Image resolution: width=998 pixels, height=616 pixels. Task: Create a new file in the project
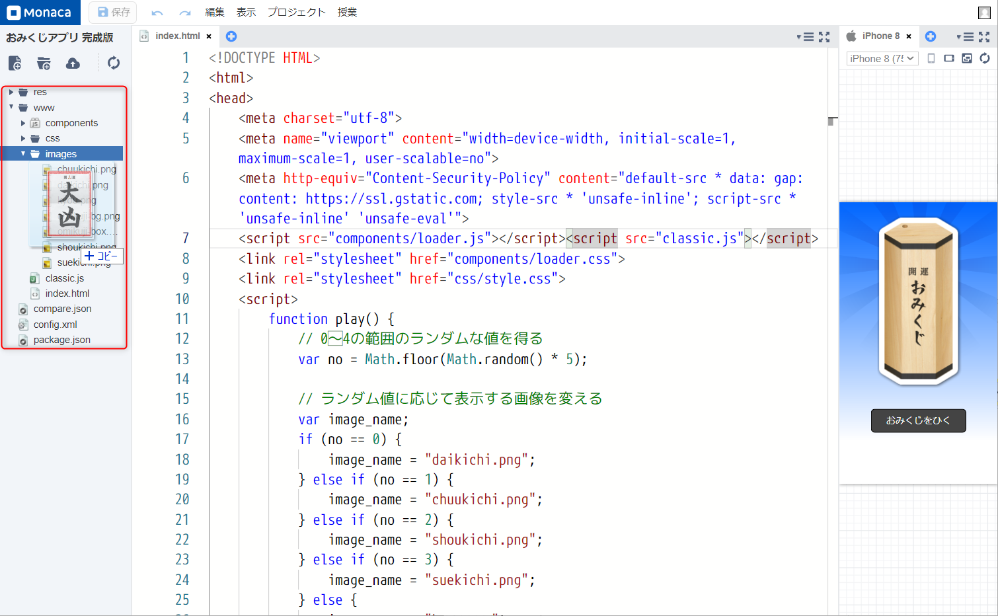[15, 63]
